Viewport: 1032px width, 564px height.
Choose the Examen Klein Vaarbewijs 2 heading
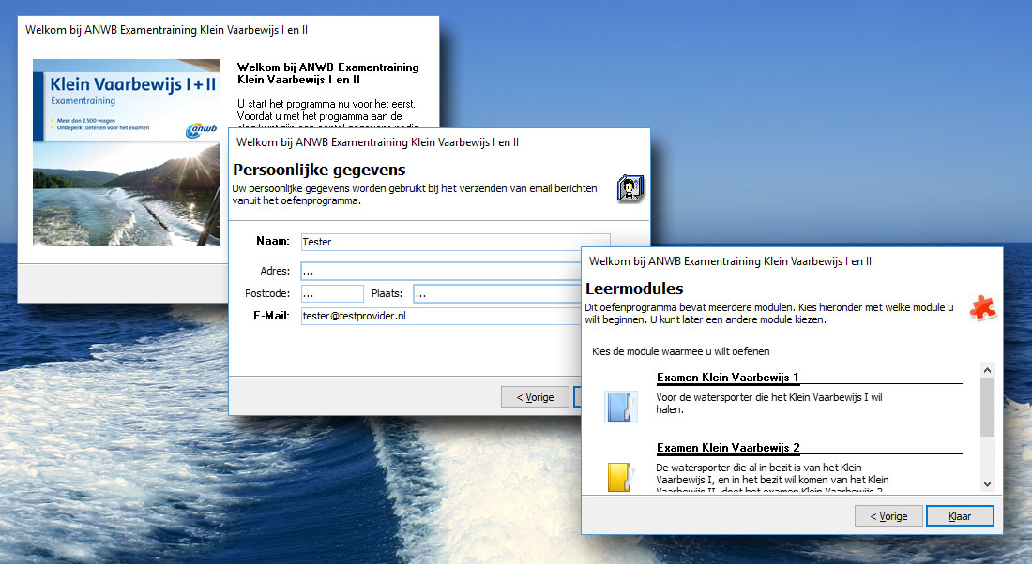point(727,448)
